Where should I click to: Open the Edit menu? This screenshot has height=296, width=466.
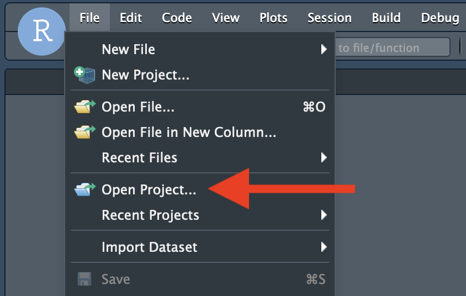pyautogui.click(x=131, y=18)
